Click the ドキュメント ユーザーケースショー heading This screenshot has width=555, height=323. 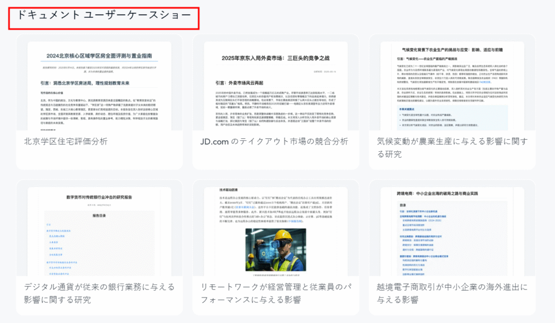click(104, 16)
